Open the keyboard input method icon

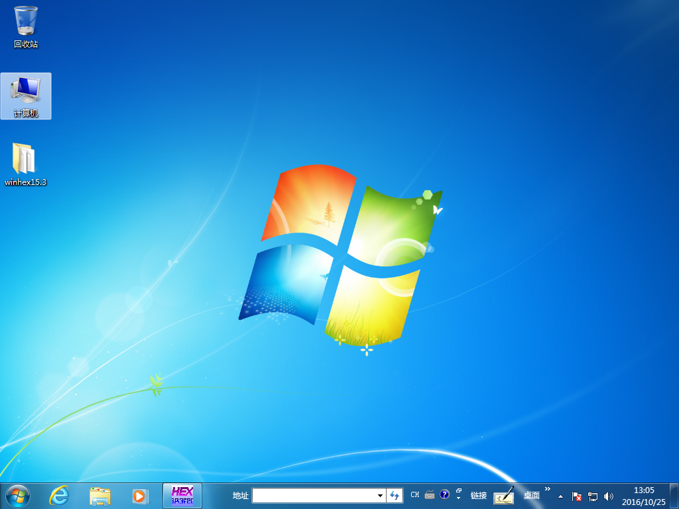click(x=430, y=494)
